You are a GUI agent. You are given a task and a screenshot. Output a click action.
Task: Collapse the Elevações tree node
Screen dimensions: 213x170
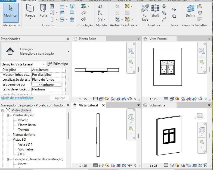click(8, 159)
